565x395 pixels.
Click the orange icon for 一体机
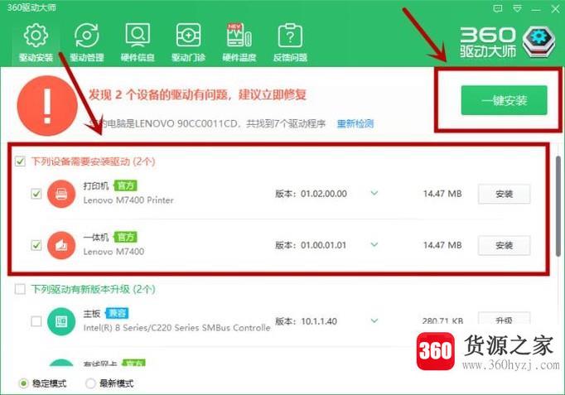61,245
